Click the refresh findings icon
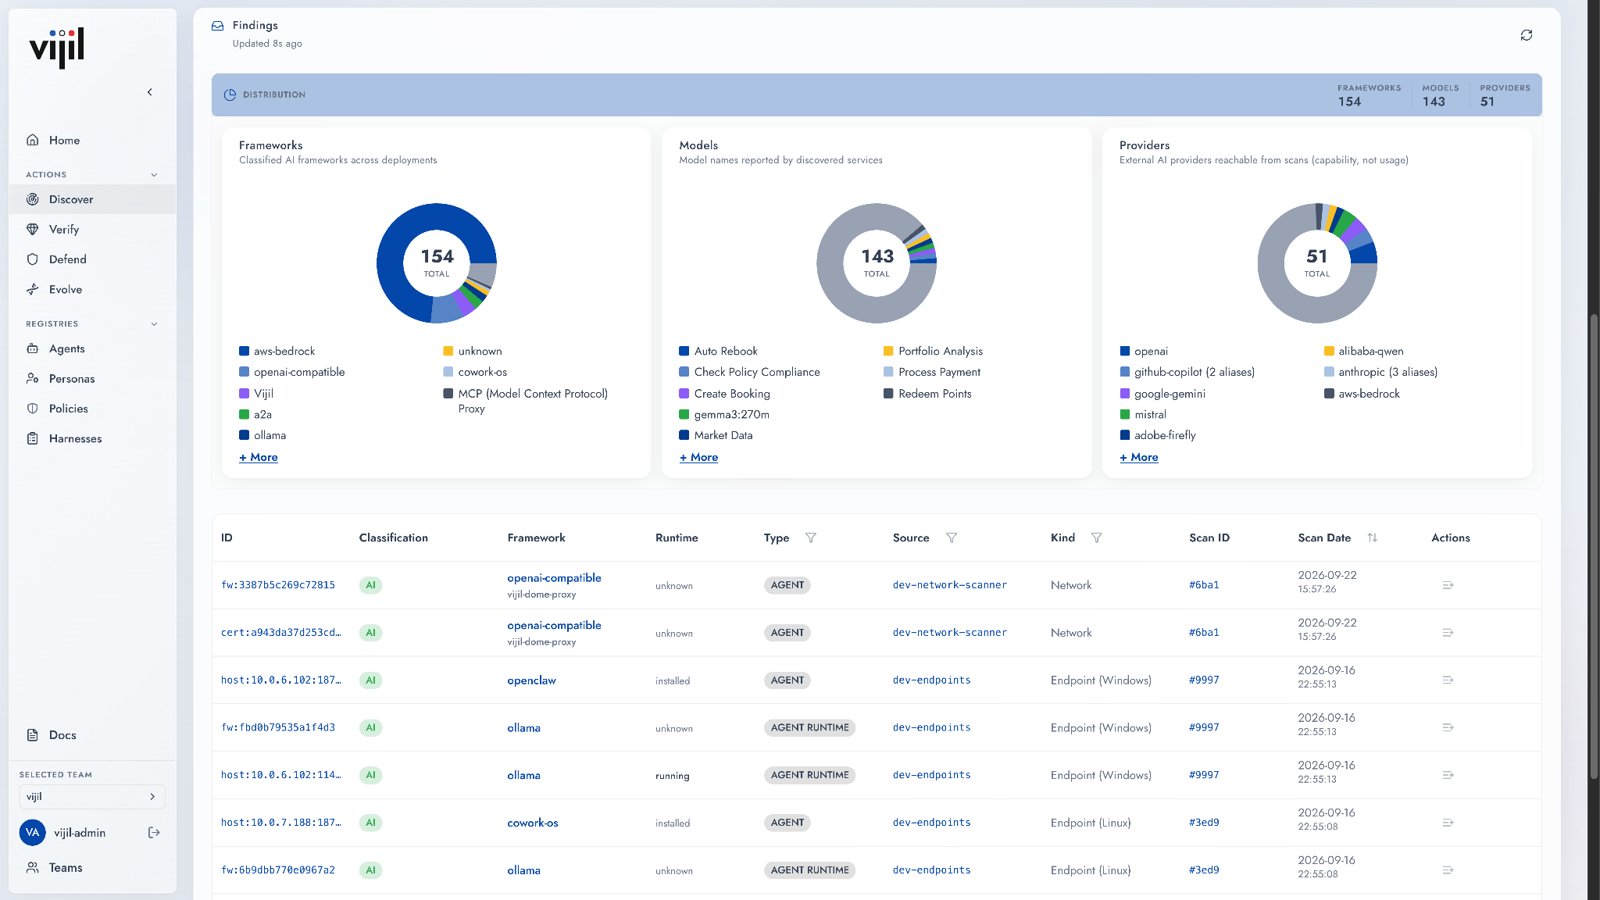The height and width of the screenshot is (900, 1600). click(1526, 35)
